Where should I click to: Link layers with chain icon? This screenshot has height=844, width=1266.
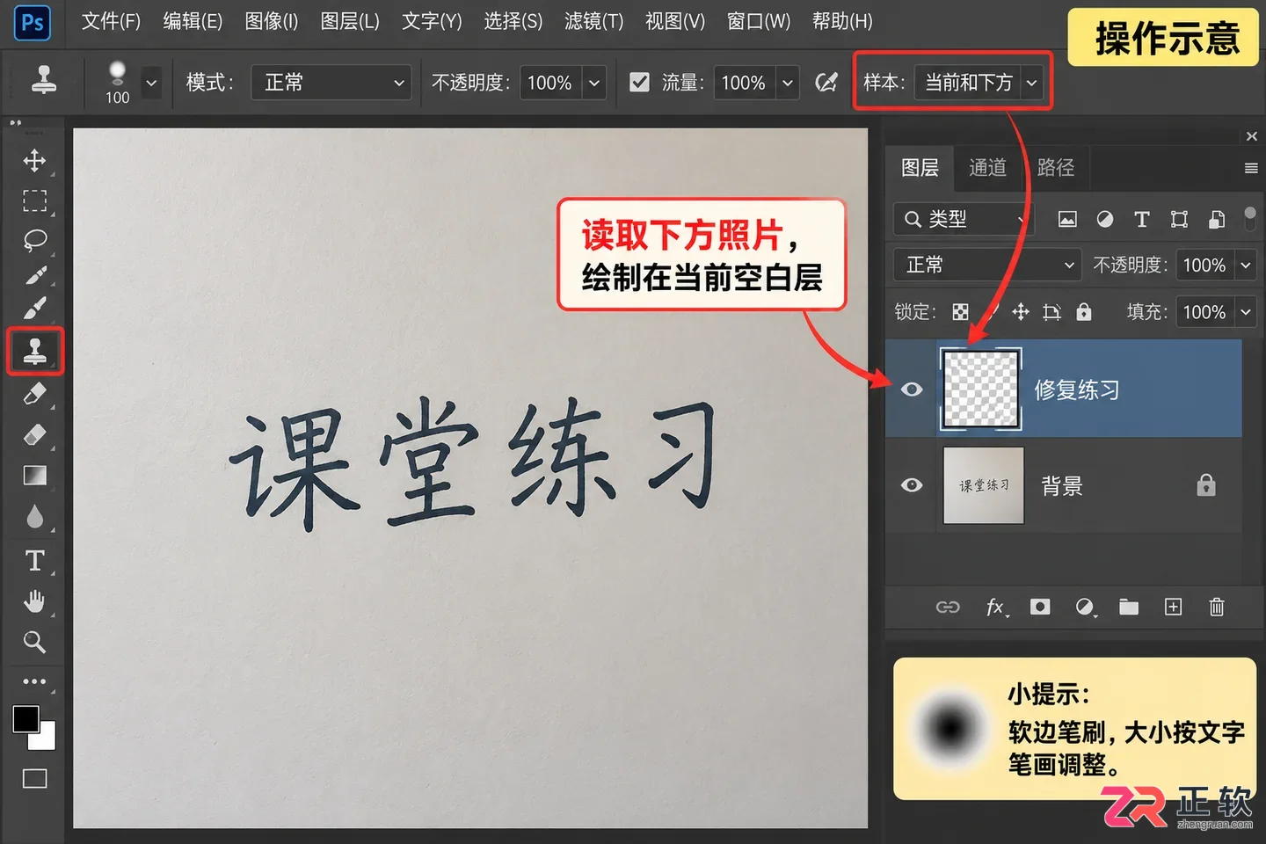click(948, 608)
